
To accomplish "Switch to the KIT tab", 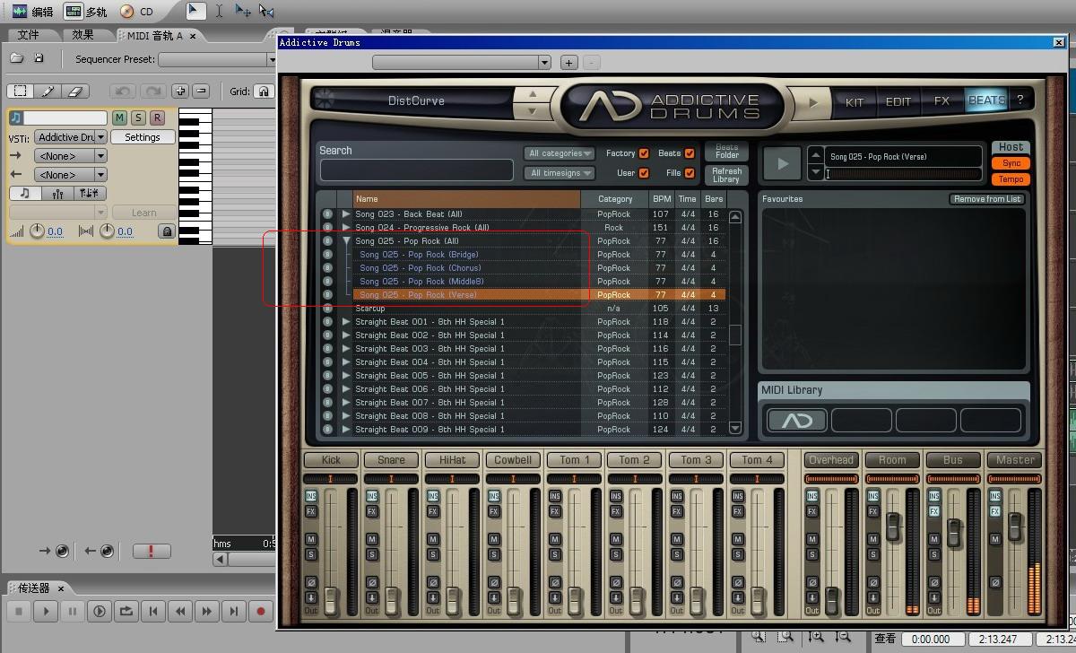I will tap(855, 101).
